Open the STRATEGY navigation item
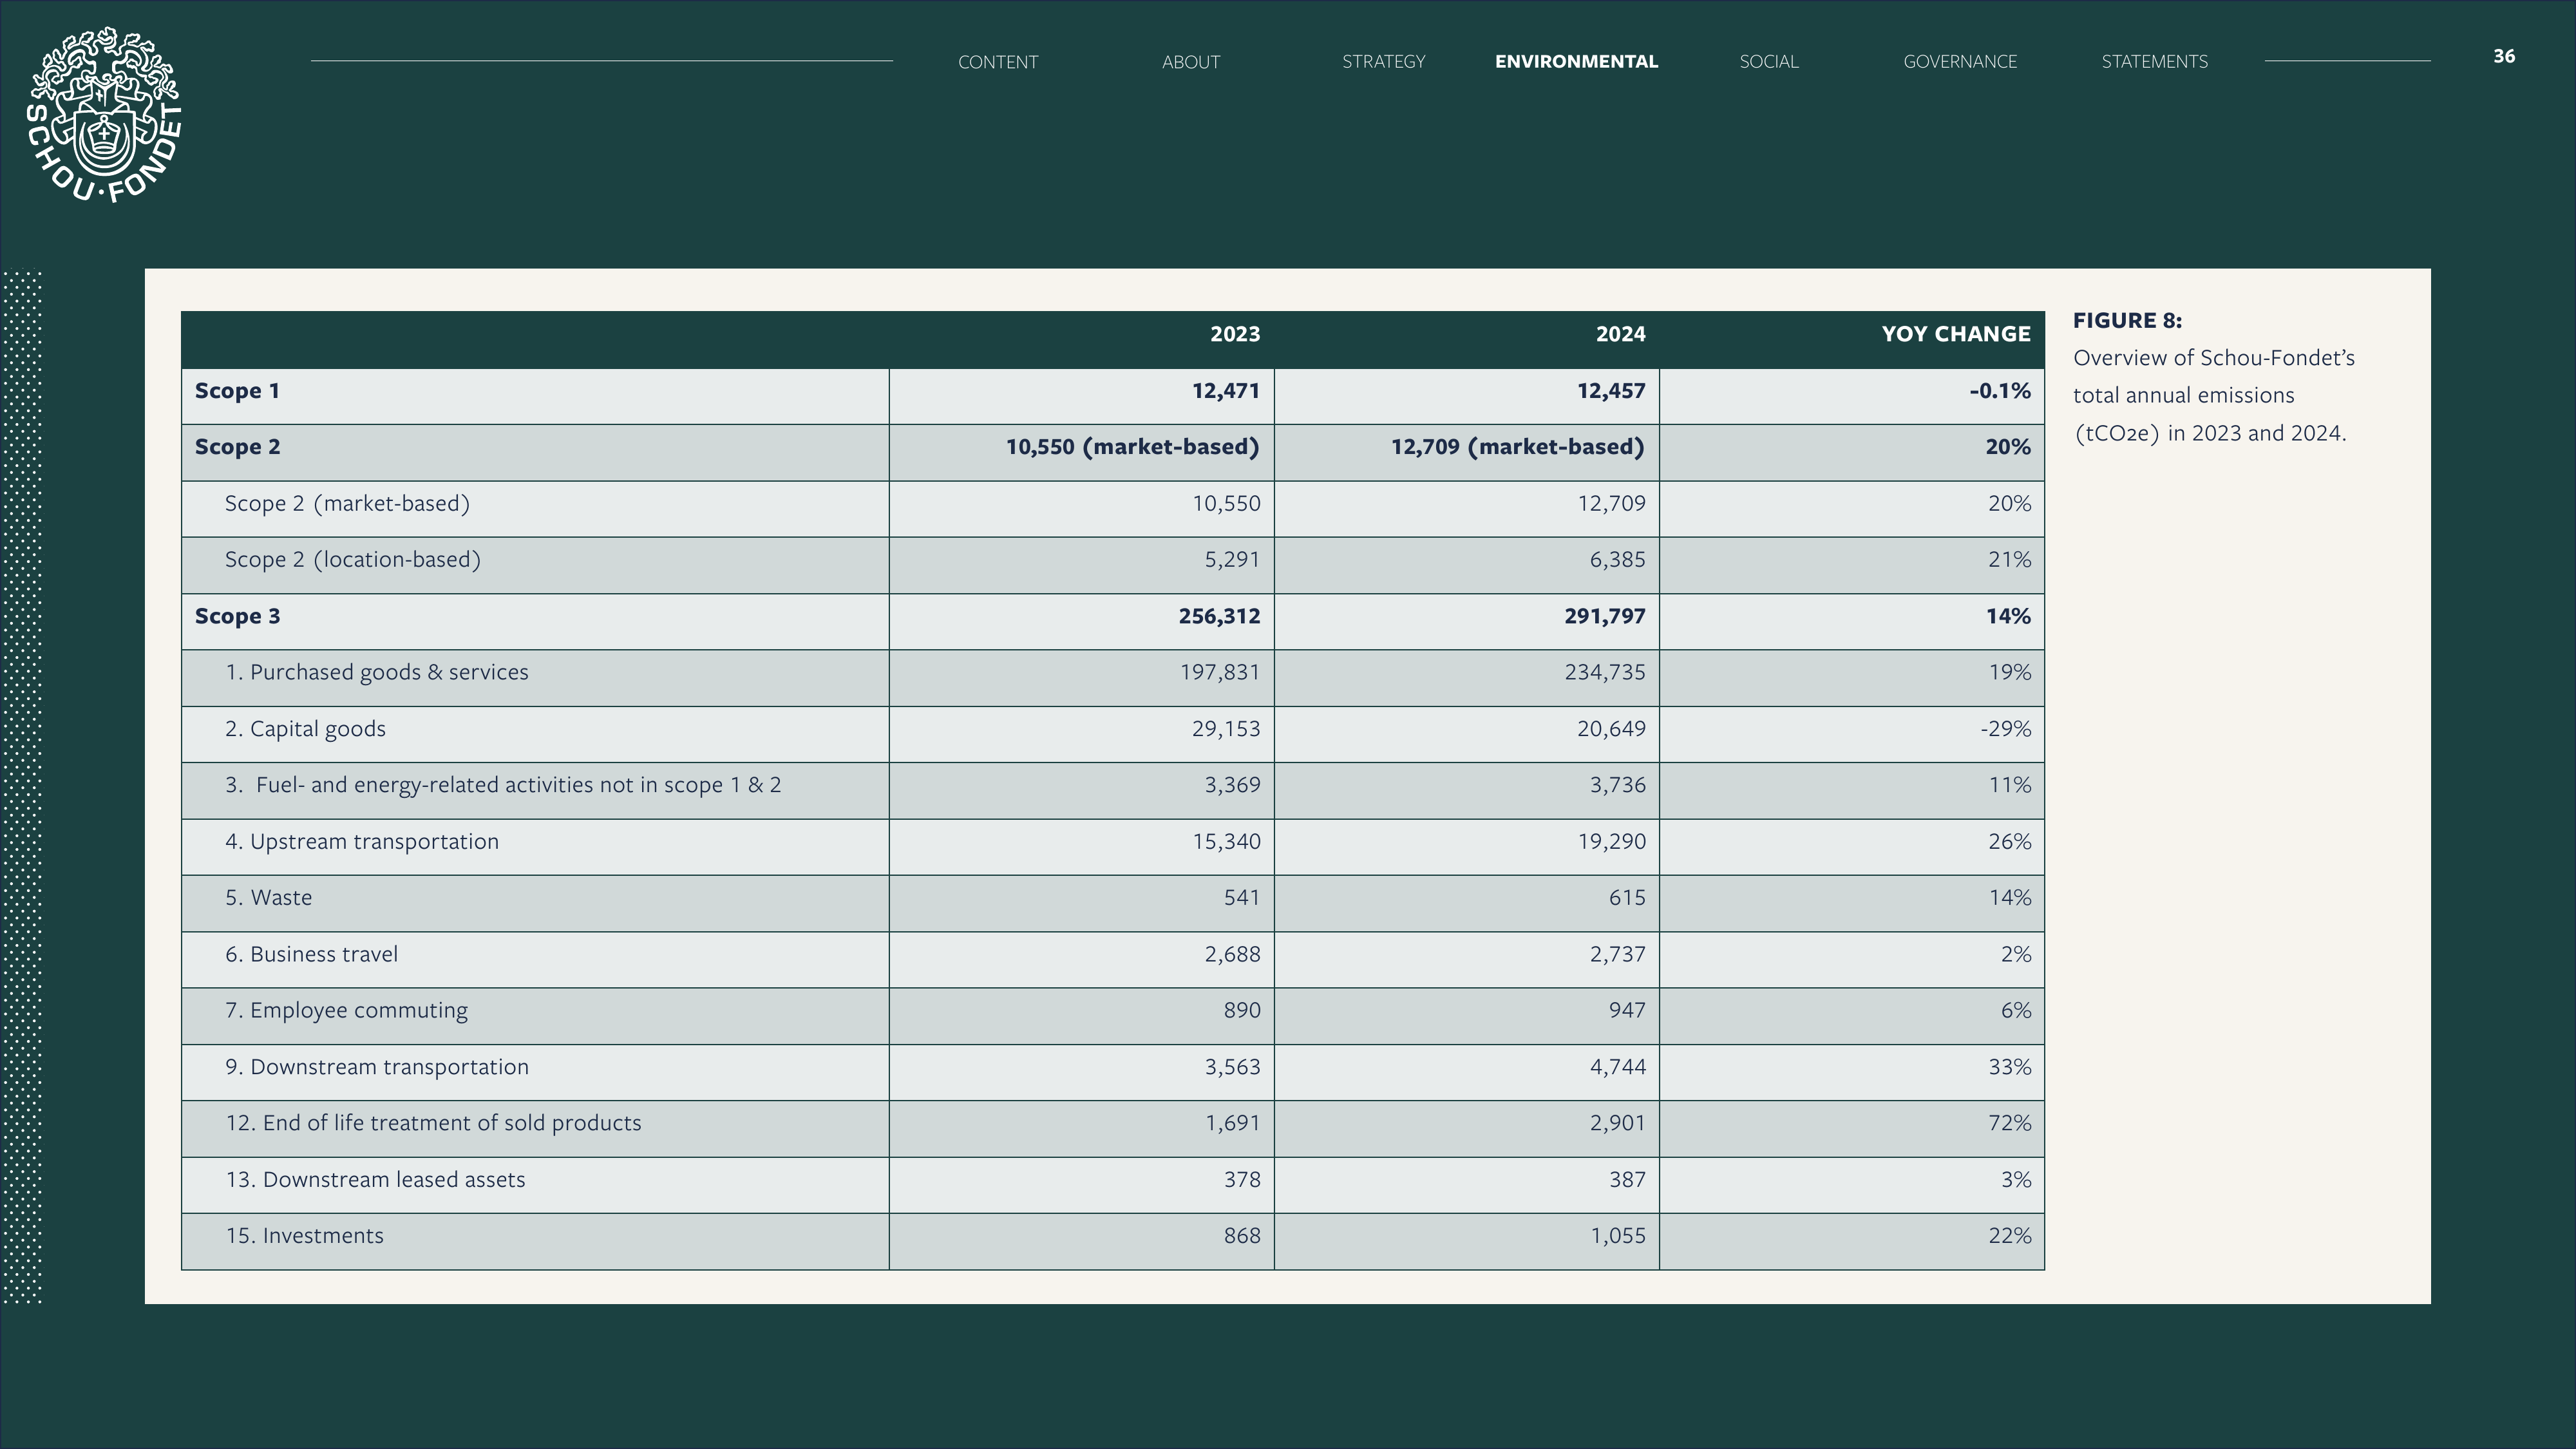The height and width of the screenshot is (1449, 2576). [1384, 62]
